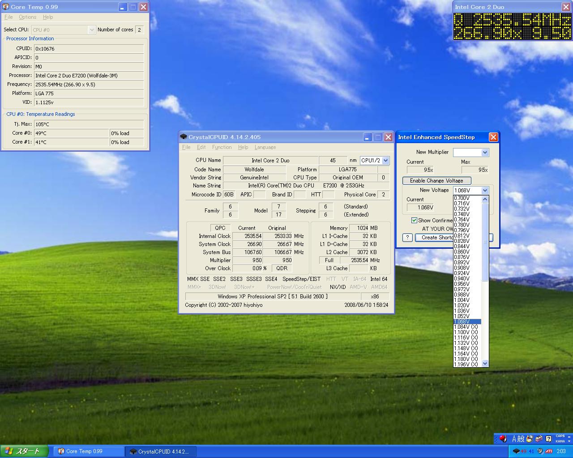Viewport: 573px width, 458px height.
Task: Click the Full box beside 2535.54 MHz
Action: (x=329, y=260)
